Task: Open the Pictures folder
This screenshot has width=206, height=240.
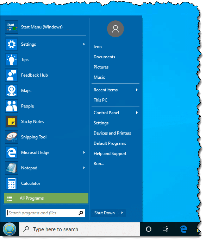Action: 101,67
